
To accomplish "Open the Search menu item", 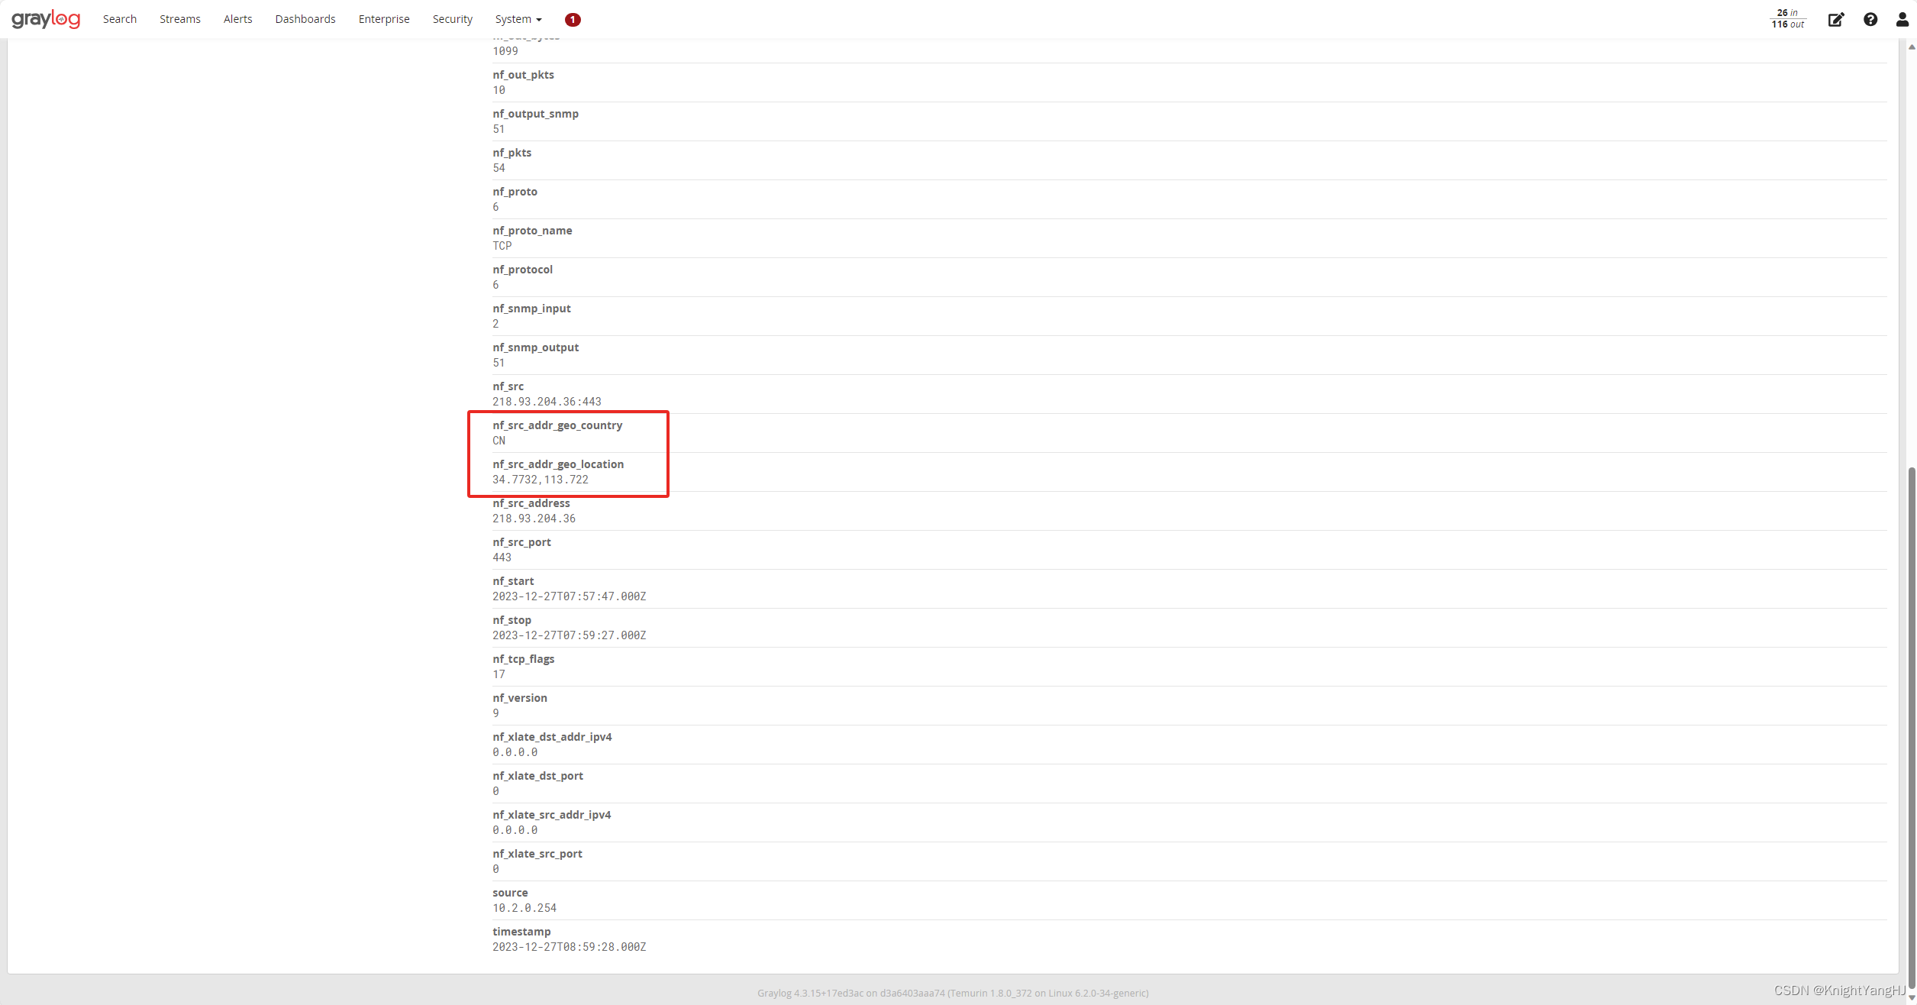I will click(x=120, y=19).
